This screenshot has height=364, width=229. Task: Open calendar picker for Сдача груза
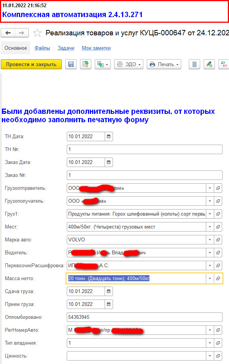point(109,292)
